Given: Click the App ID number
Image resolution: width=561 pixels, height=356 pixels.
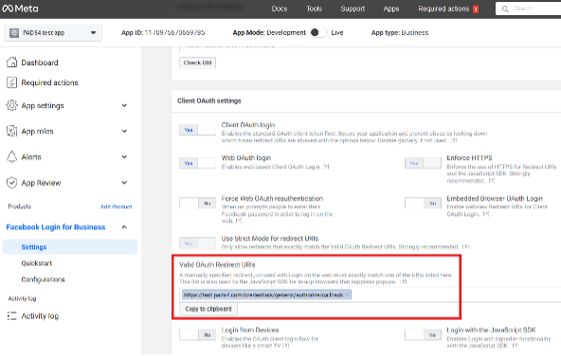Looking at the screenshot, I should click(x=174, y=32).
